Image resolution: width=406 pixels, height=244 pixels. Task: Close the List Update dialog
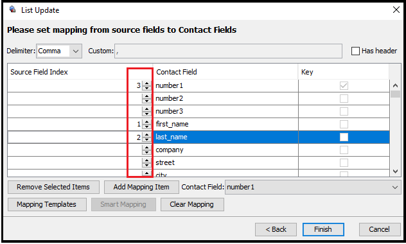(x=396, y=10)
